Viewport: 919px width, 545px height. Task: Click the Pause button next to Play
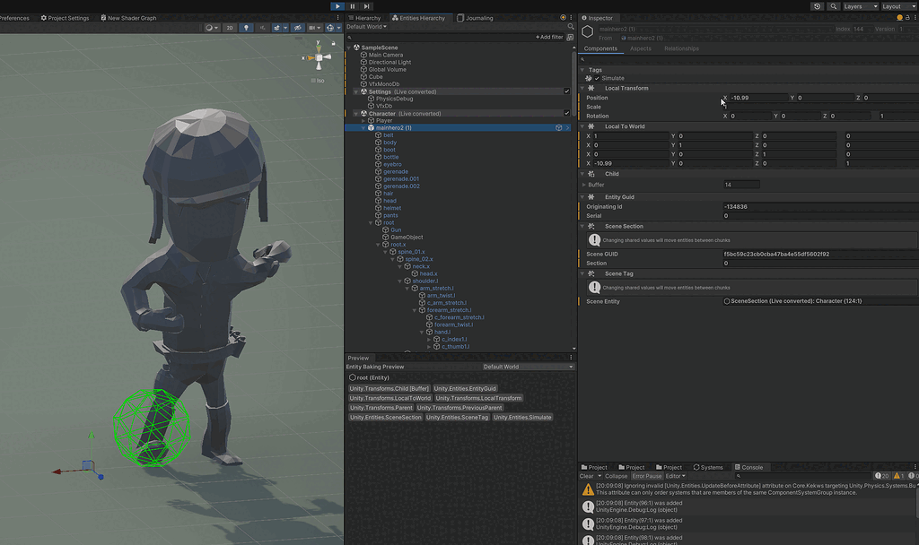point(351,5)
